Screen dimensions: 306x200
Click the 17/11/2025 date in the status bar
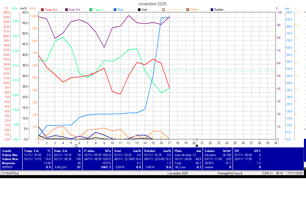click(295, 173)
